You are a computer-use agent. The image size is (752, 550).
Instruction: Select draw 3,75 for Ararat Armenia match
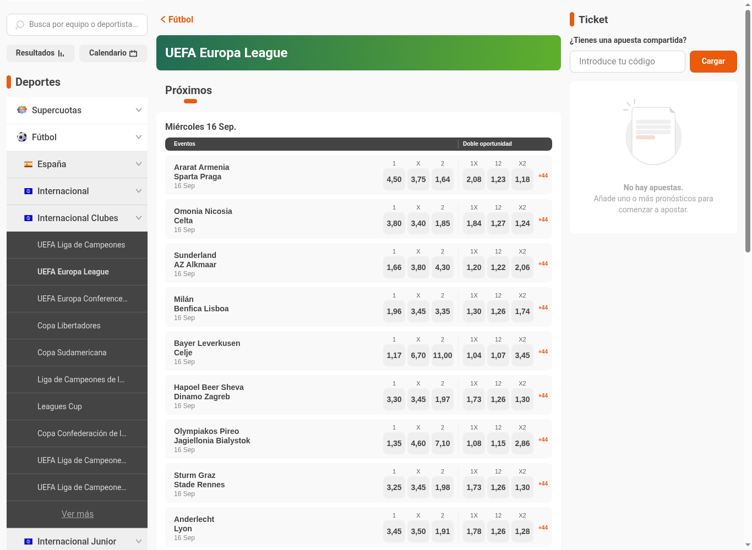click(418, 179)
